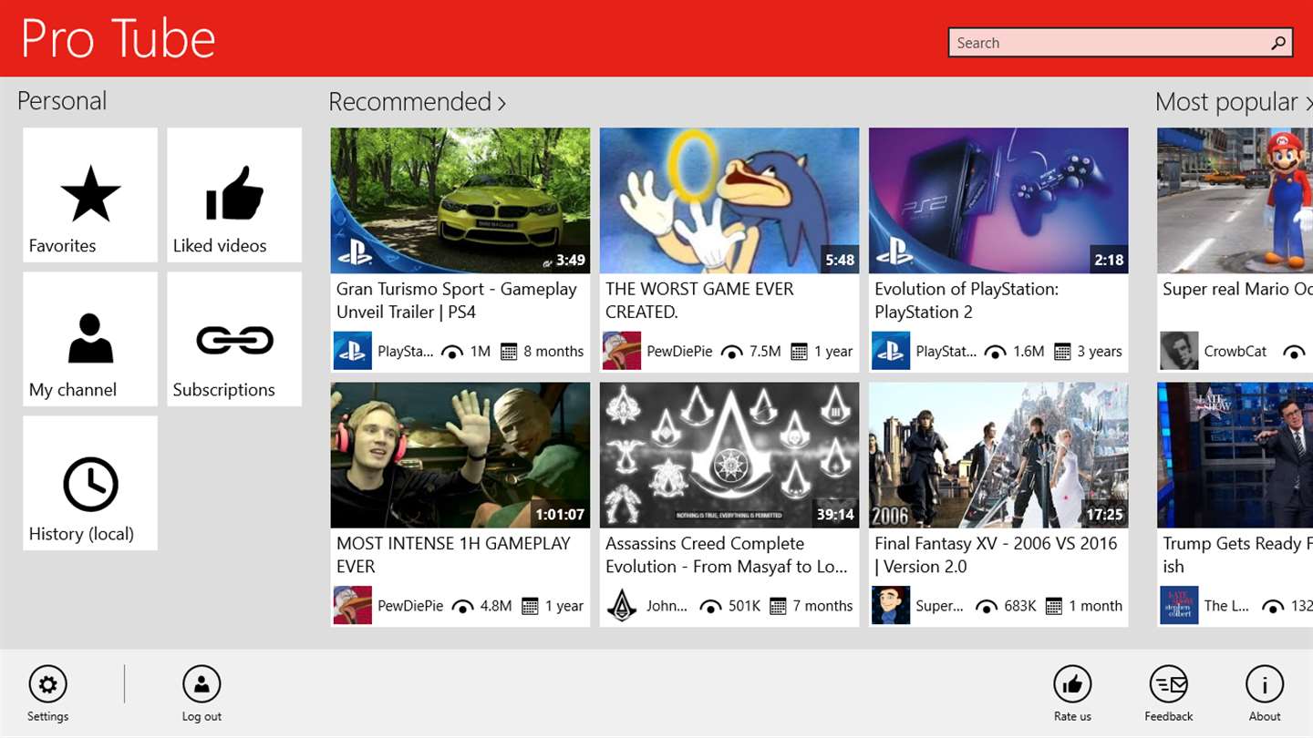Click the '8 months' upload age
This screenshot has height=738, width=1313.
(553, 352)
